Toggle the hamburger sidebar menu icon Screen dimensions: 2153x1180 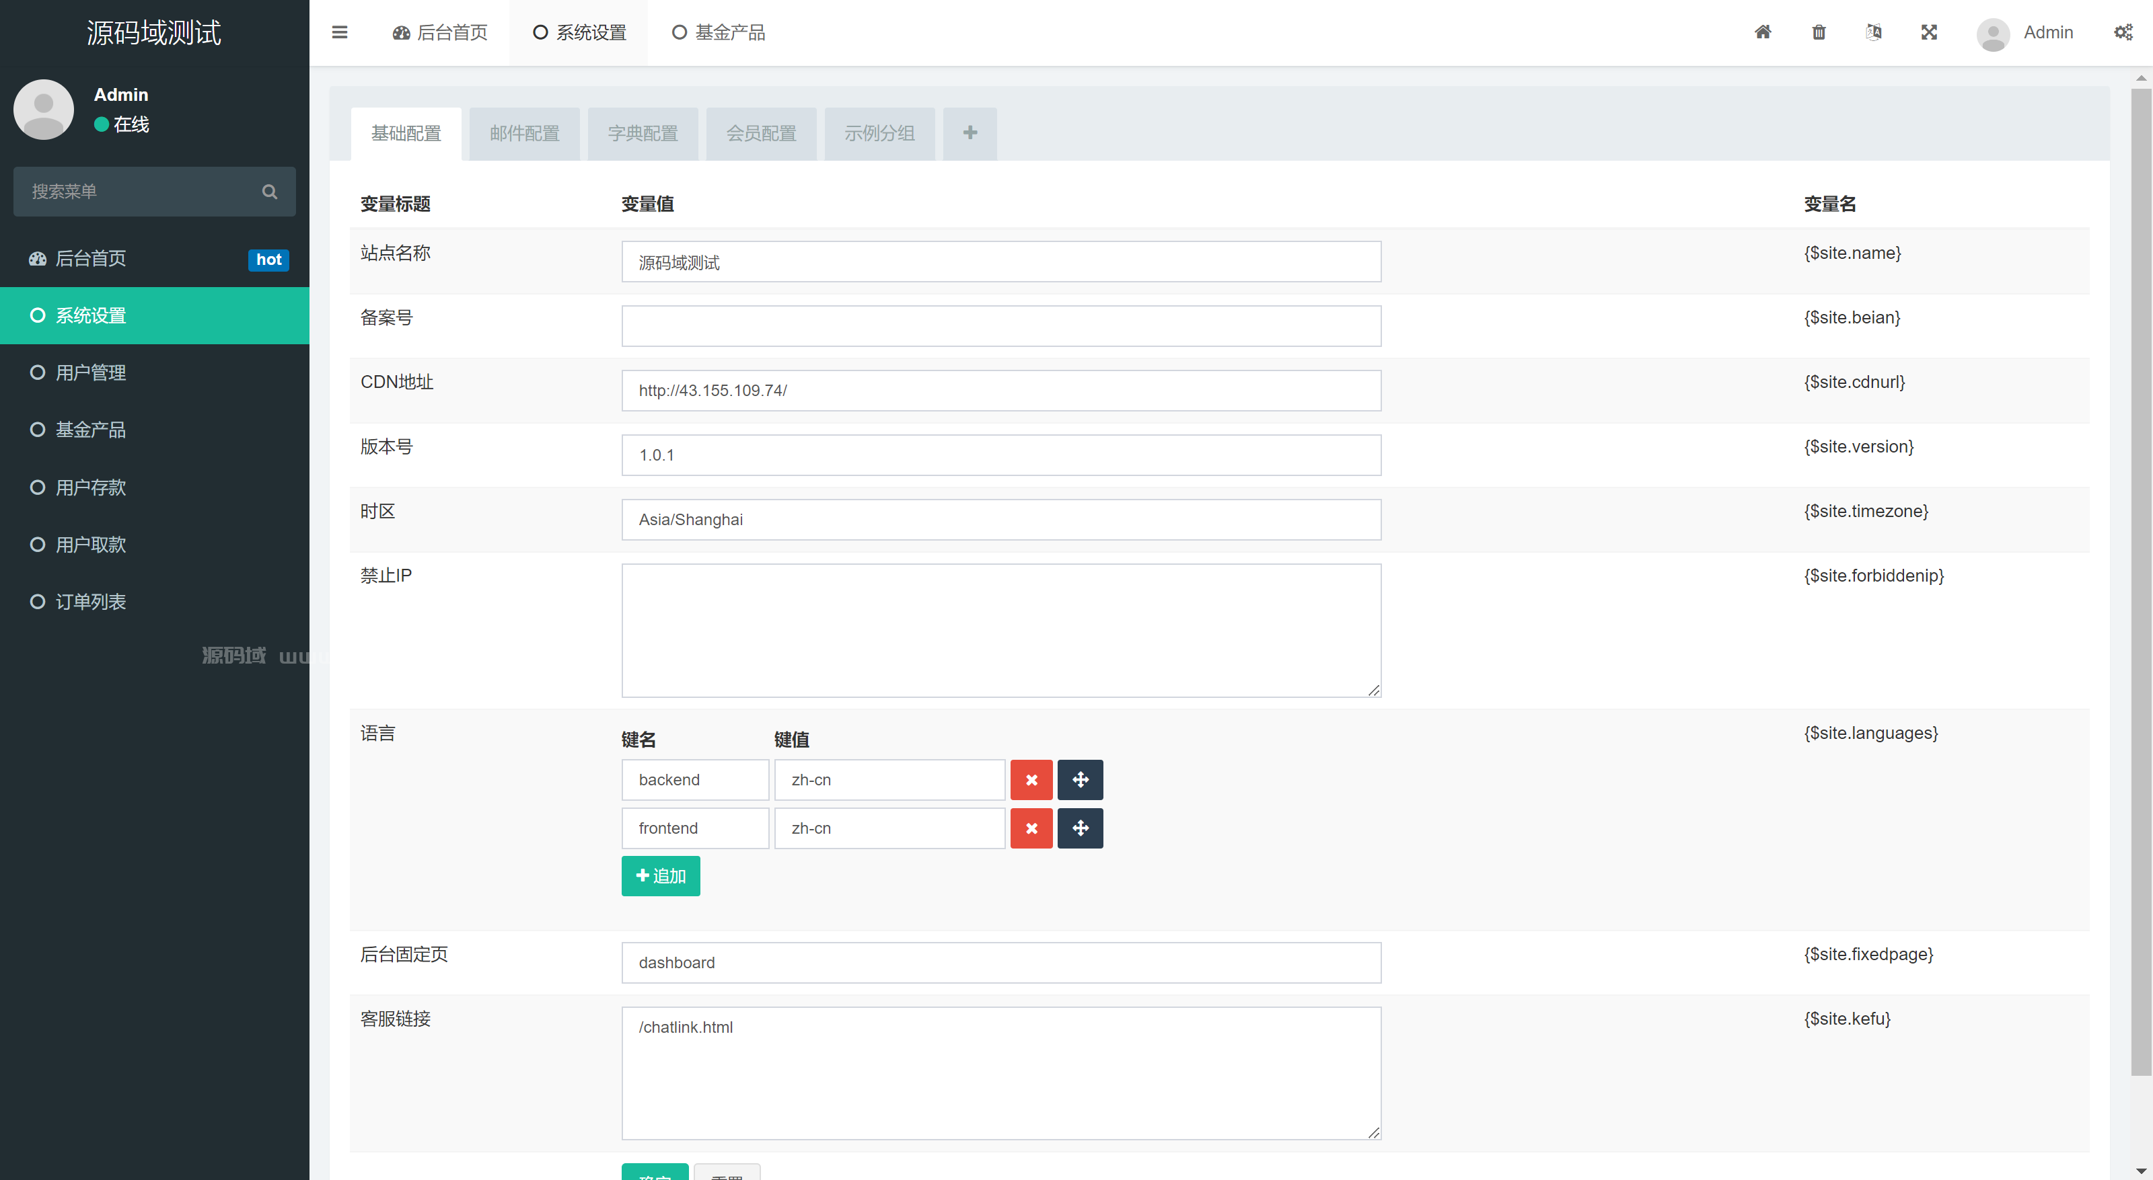click(x=339, y=32)
